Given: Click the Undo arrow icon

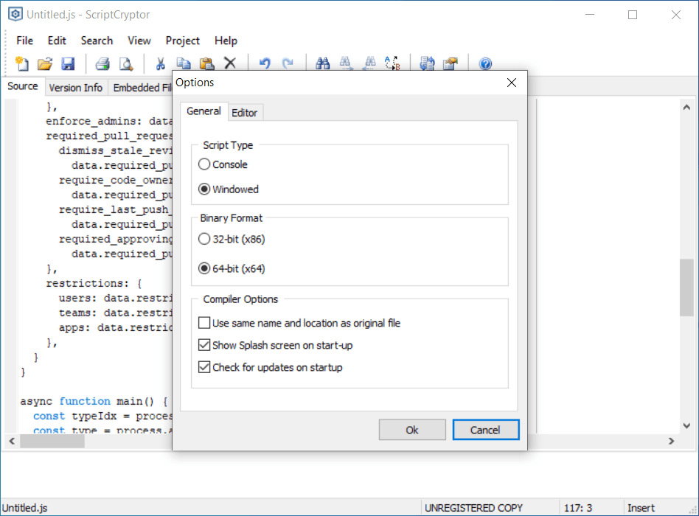Looking at the screenshot, I should click(x=265, y=63).
